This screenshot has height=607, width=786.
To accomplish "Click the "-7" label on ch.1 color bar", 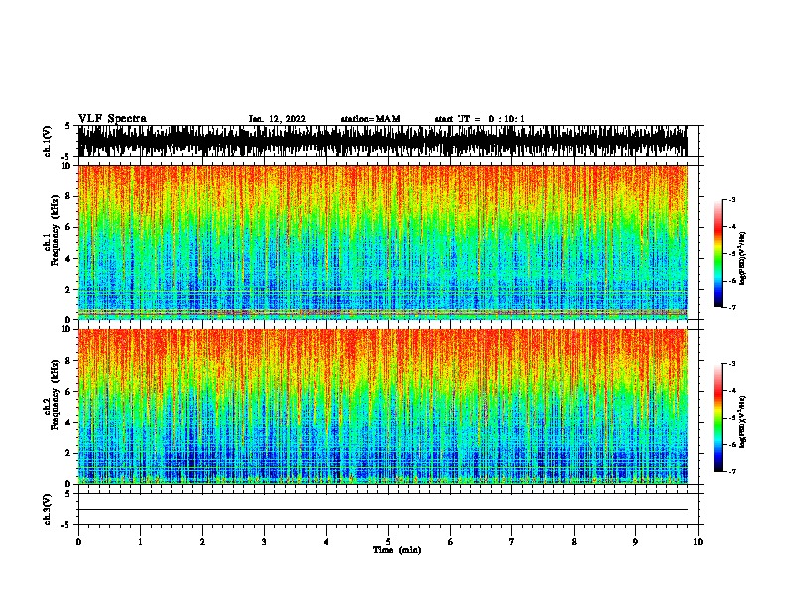I will click(731, 307).
